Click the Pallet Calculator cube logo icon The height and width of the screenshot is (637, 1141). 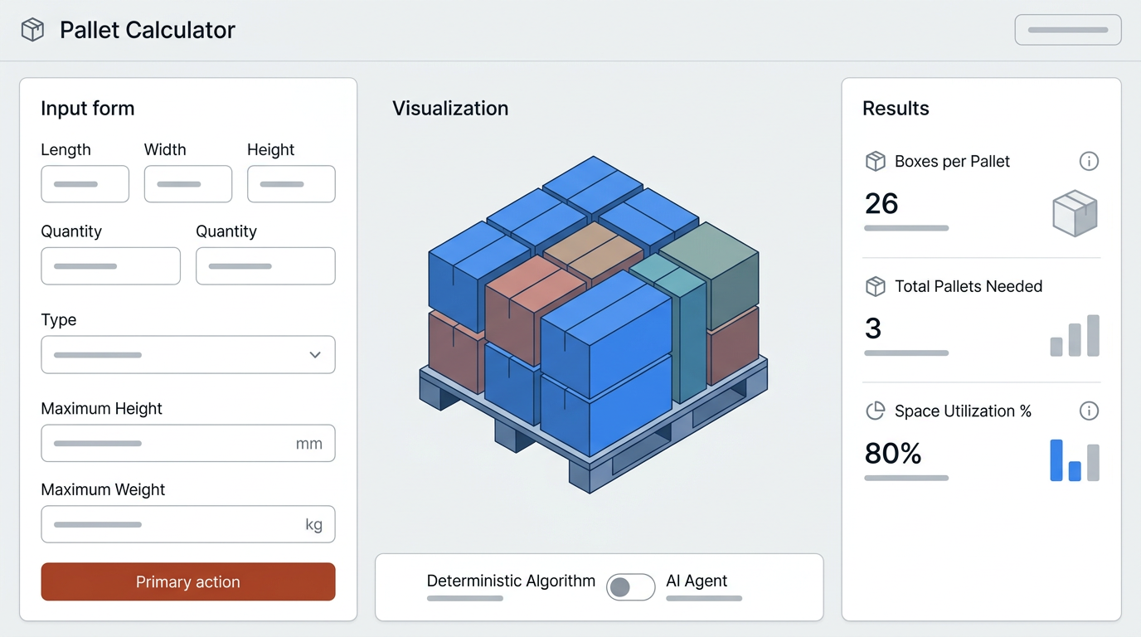click(x=32, y=29)
